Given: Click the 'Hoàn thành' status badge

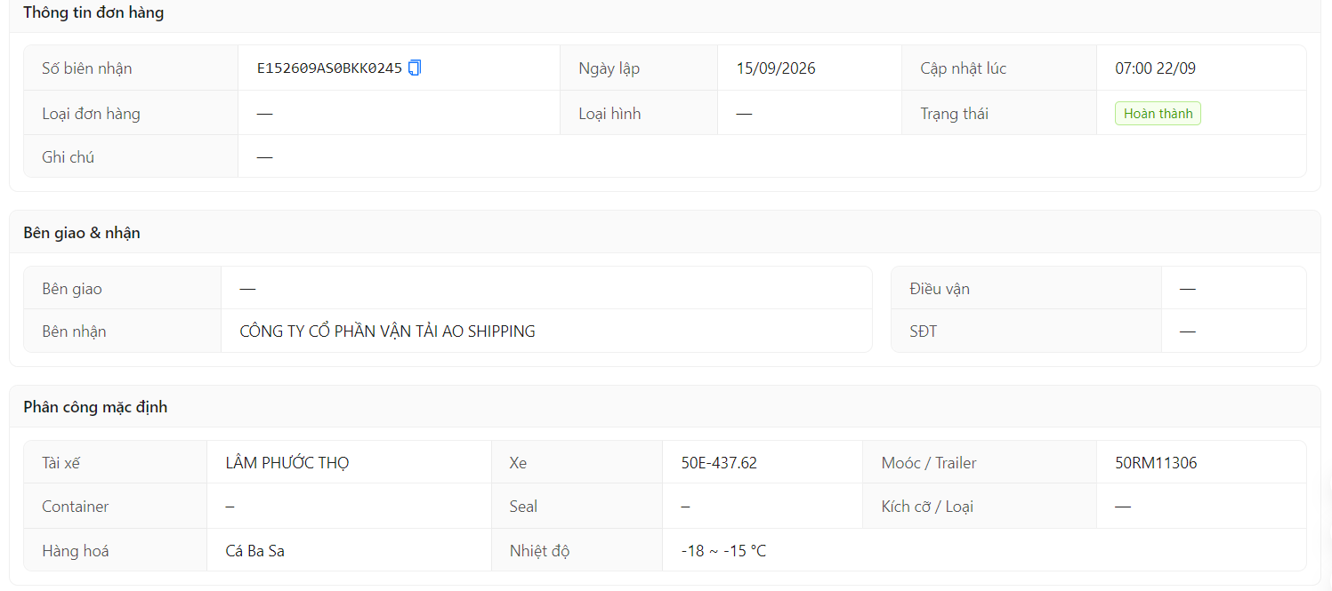Looking at the screenshot, I should (1158, 114).
